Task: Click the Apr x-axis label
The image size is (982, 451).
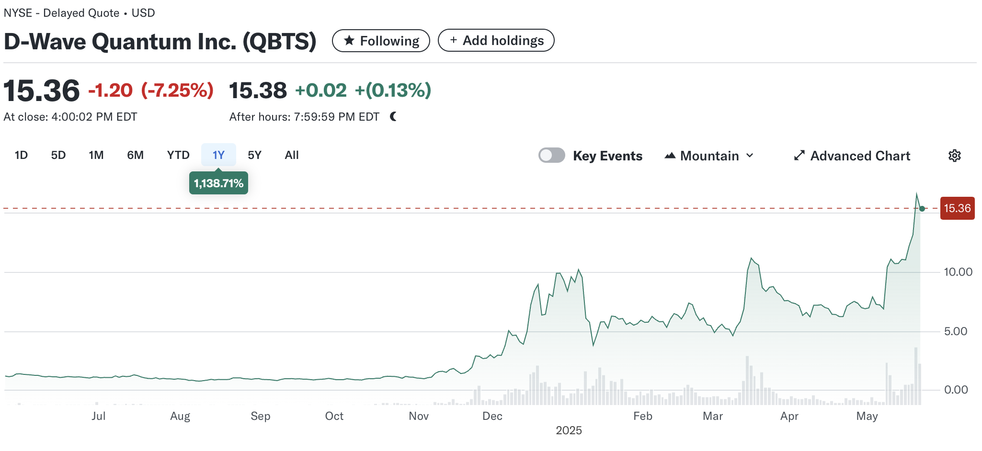Action: 789,416
